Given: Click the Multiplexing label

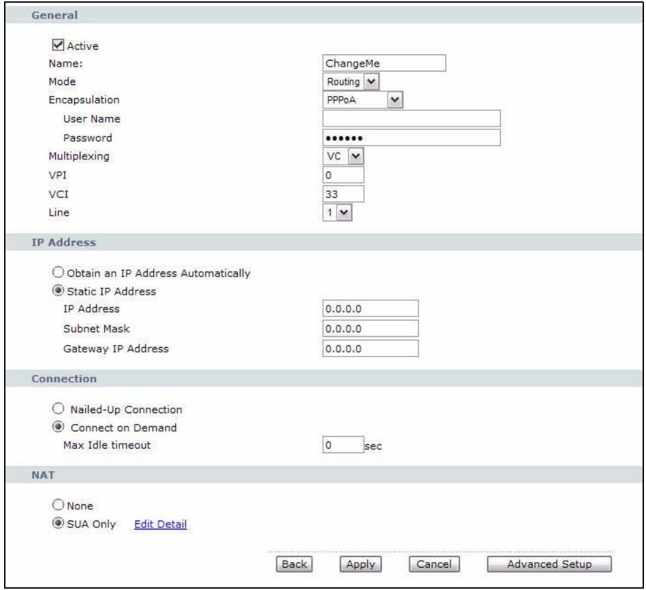Looking at the screenshot, I should pyautogui.click(x=79, y=157).
